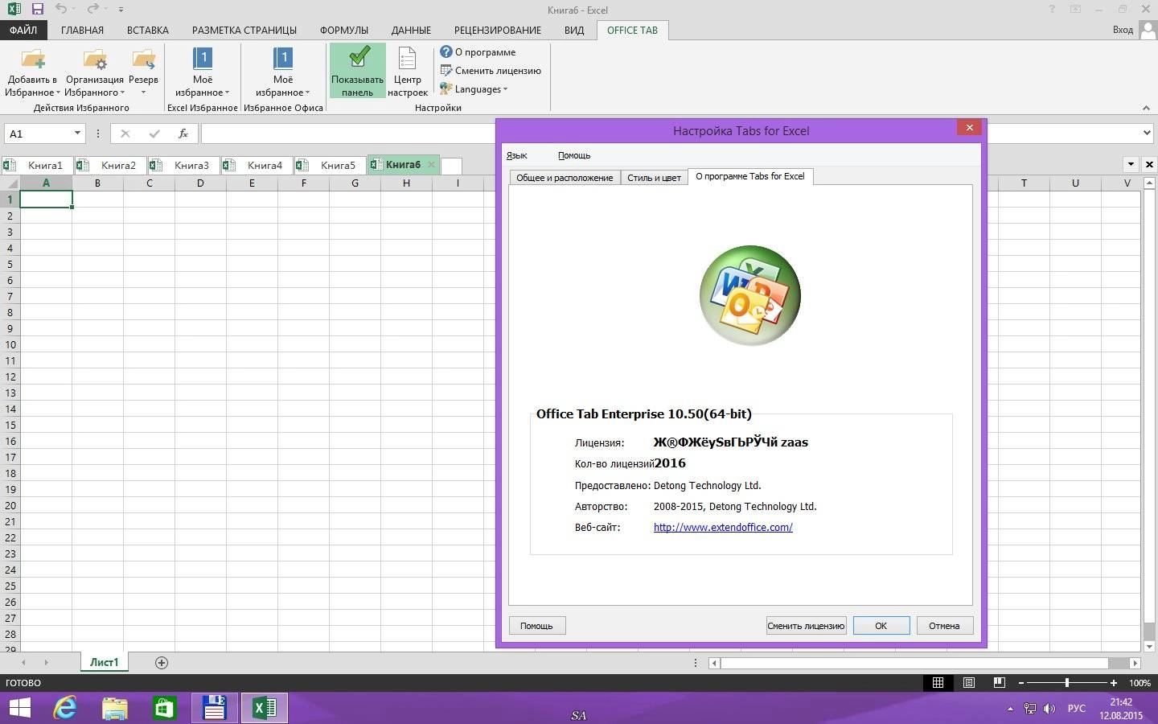1158x724 pixels.
Task: Switch to the Книга2 workbook tab
Action: pyautogui.click(x=110, y=165)
